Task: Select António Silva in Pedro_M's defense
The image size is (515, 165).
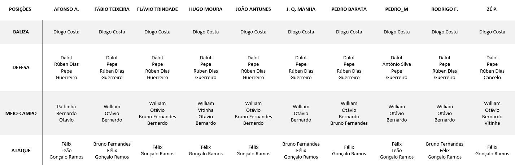Action: (397, 64)
